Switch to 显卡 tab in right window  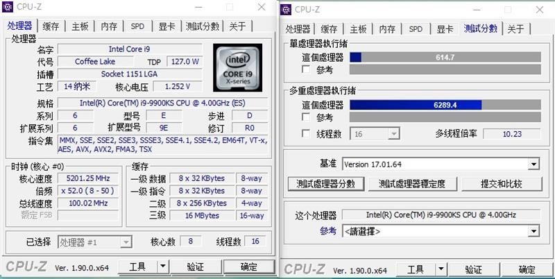[445, 29]
